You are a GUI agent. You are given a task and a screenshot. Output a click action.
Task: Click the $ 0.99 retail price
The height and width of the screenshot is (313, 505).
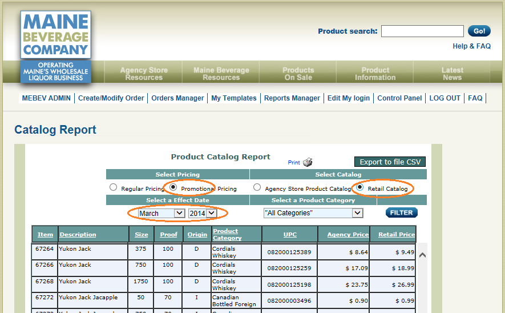[x=405, y=301]
